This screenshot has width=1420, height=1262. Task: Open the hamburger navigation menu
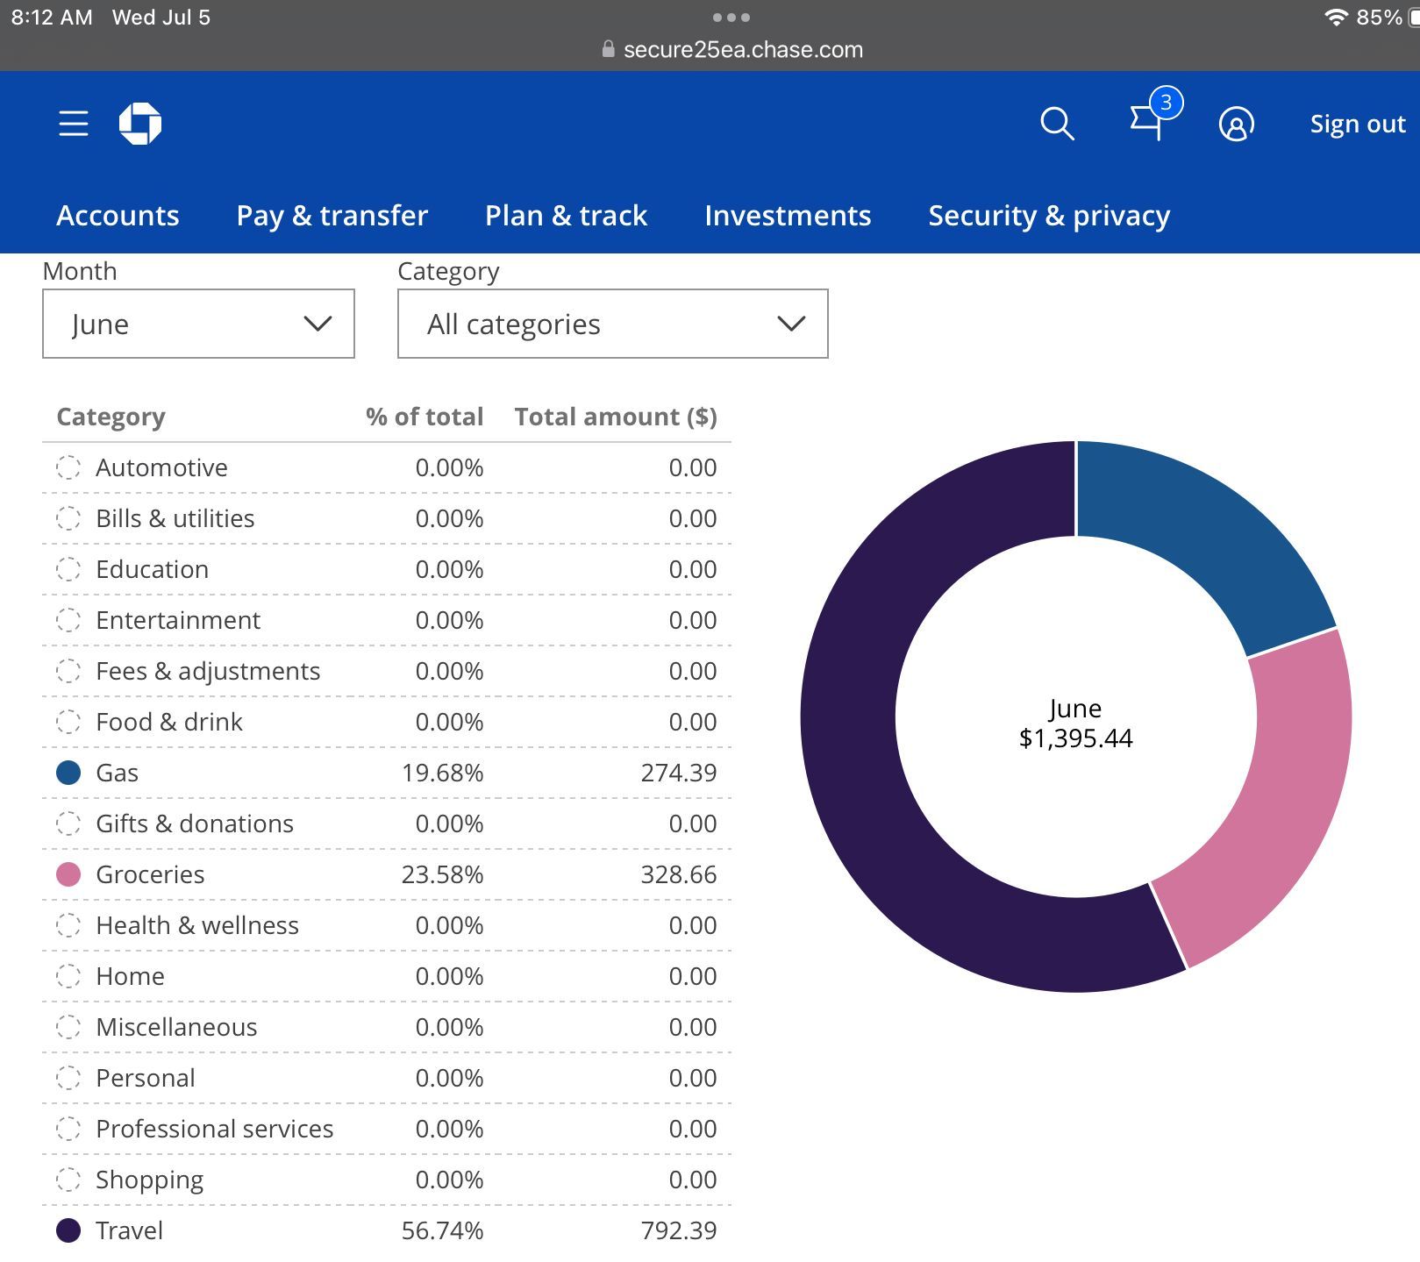tap(74, 124)
